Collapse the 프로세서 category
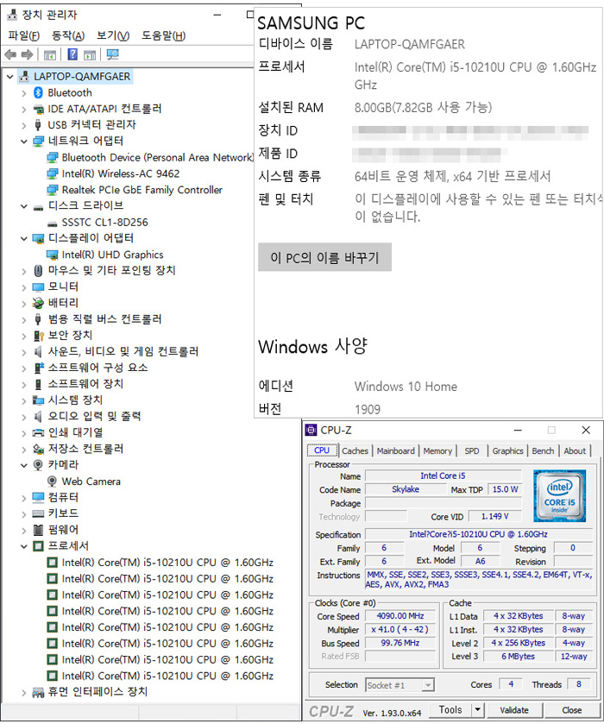 [23, 547]
